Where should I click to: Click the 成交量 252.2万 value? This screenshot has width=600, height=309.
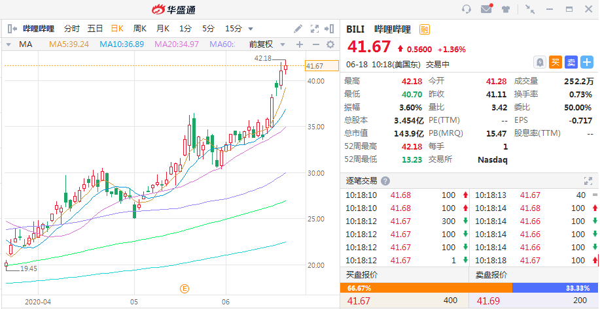point(579,81)
